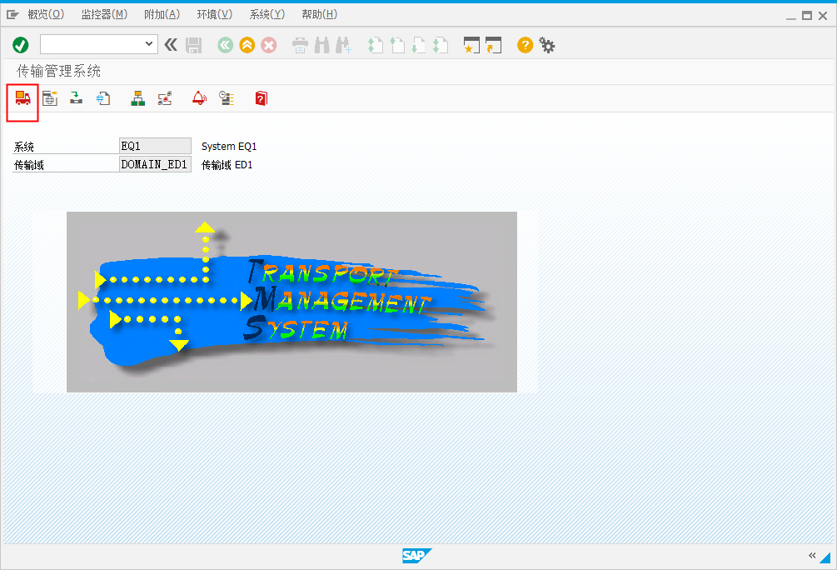Click the system overview icon beside the truck

point(50,97)
